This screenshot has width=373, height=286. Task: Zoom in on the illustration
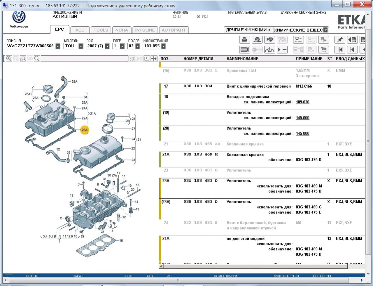(x=9, y=59)
